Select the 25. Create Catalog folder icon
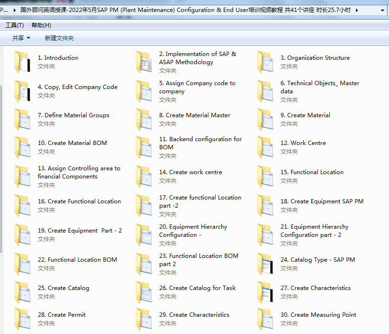Viewport: 389px width, 334px height. click(22, 292)
